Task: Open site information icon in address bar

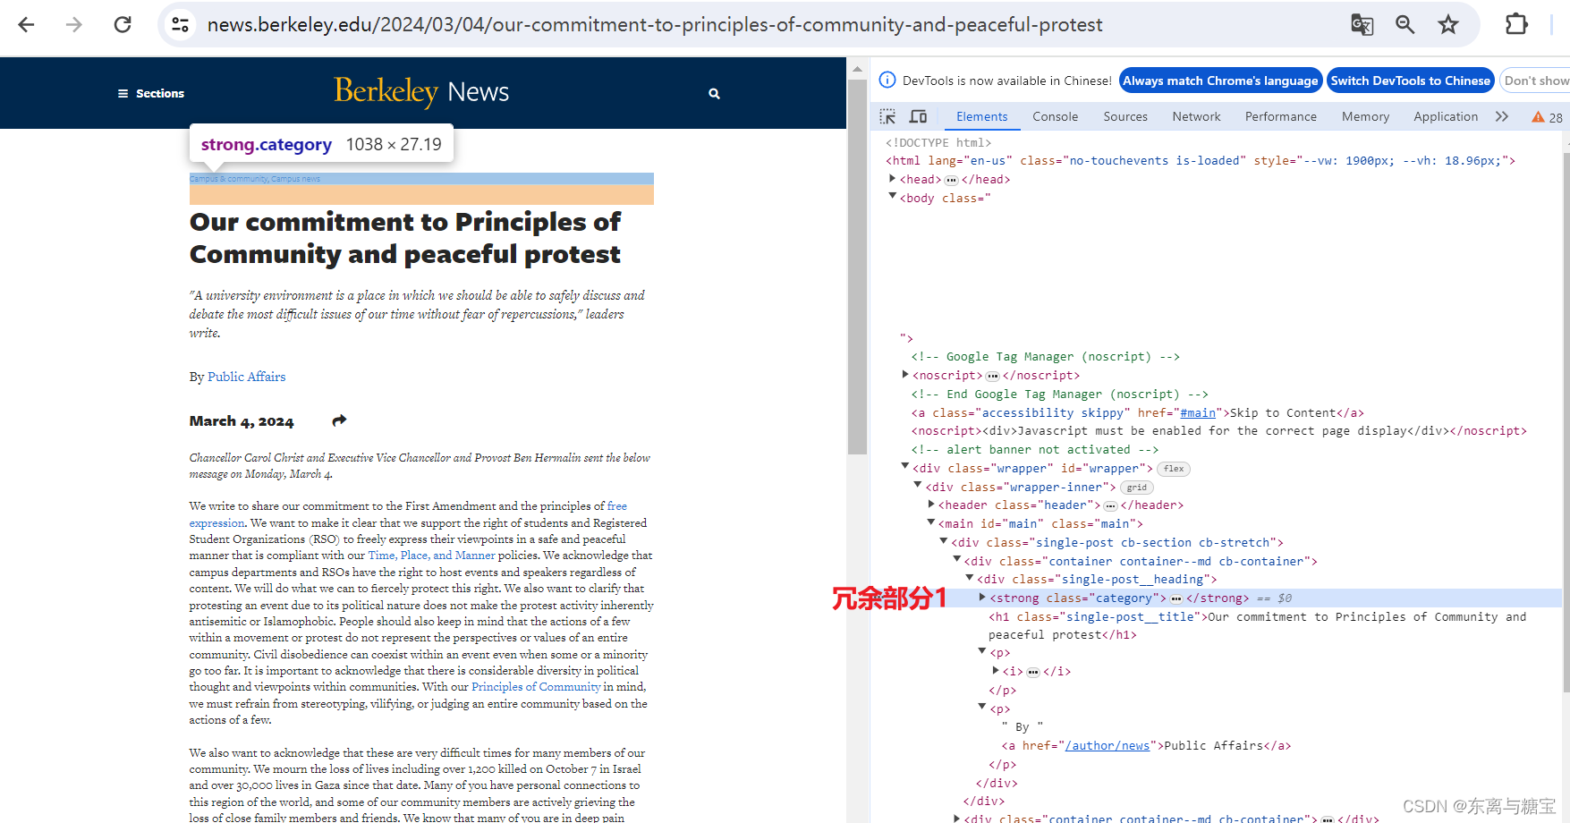Action: tap(180, 25)
